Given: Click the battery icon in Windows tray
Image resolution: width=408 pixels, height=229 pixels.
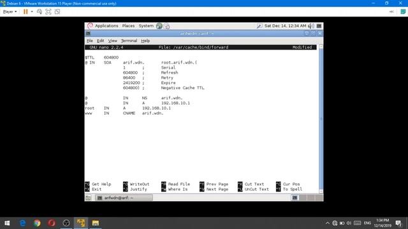Looking at the screenshot, I should (342, 223).
